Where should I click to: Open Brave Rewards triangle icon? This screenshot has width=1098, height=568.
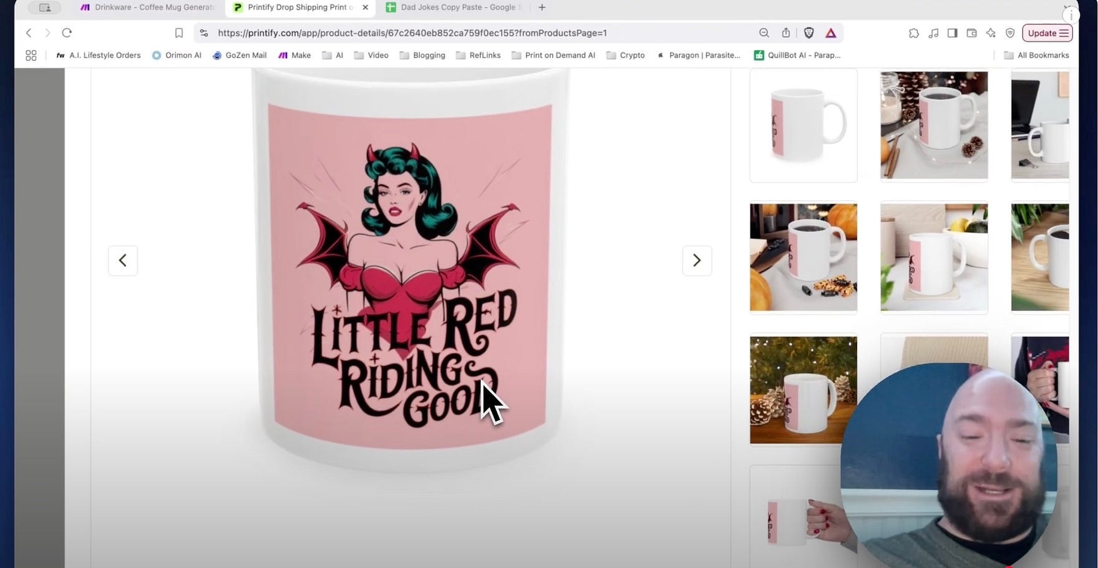830,33
